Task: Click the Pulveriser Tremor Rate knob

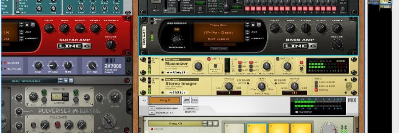Action: (x=33, y=96)
